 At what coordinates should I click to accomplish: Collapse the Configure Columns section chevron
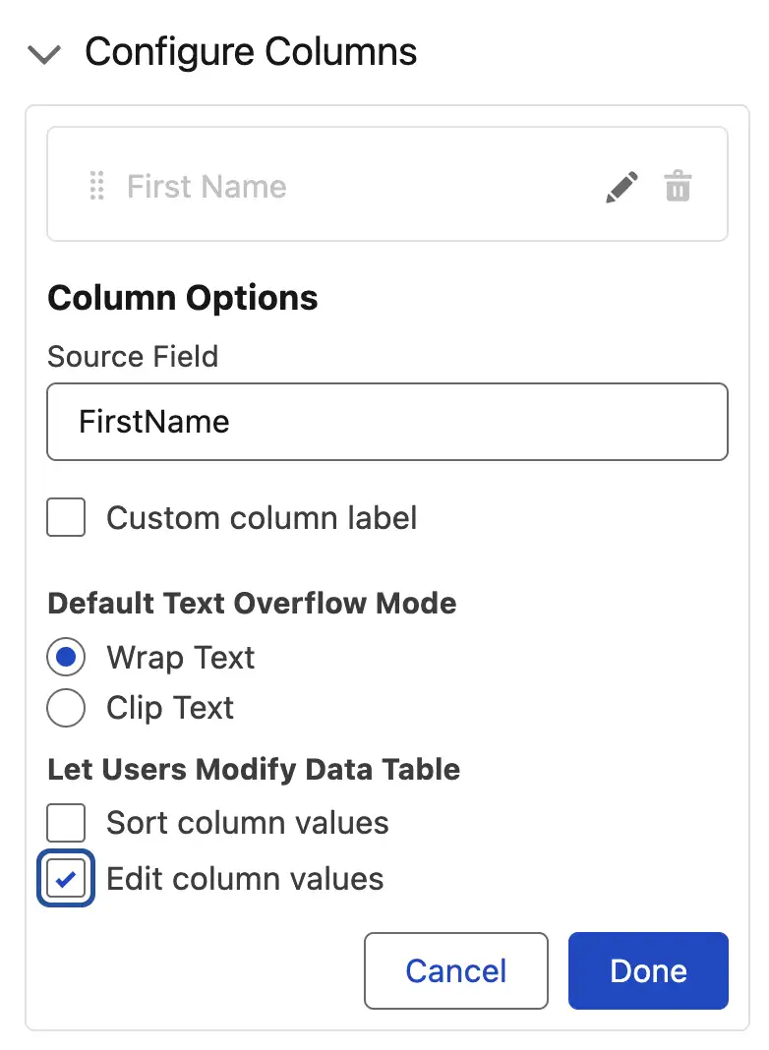[45, 54]
